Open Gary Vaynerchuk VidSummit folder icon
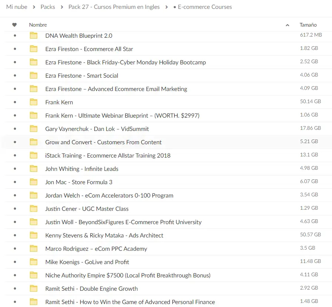This screenshot has width=332, height=307. pos(33,129)
